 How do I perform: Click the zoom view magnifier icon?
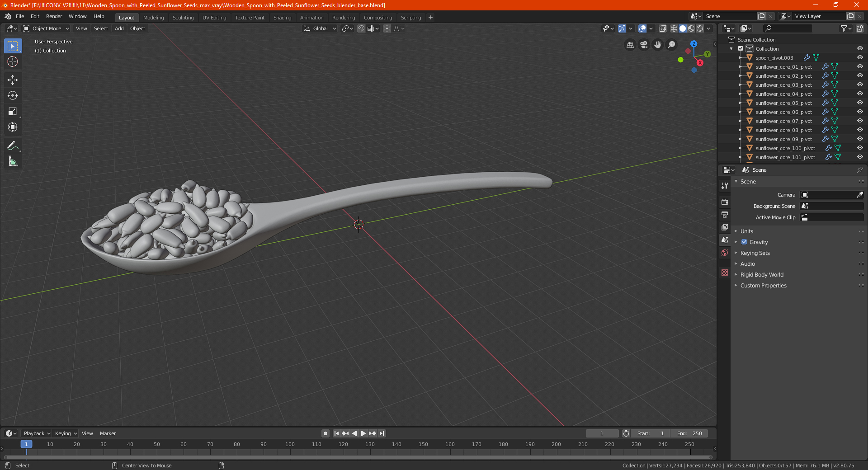[x=672, y=45]
